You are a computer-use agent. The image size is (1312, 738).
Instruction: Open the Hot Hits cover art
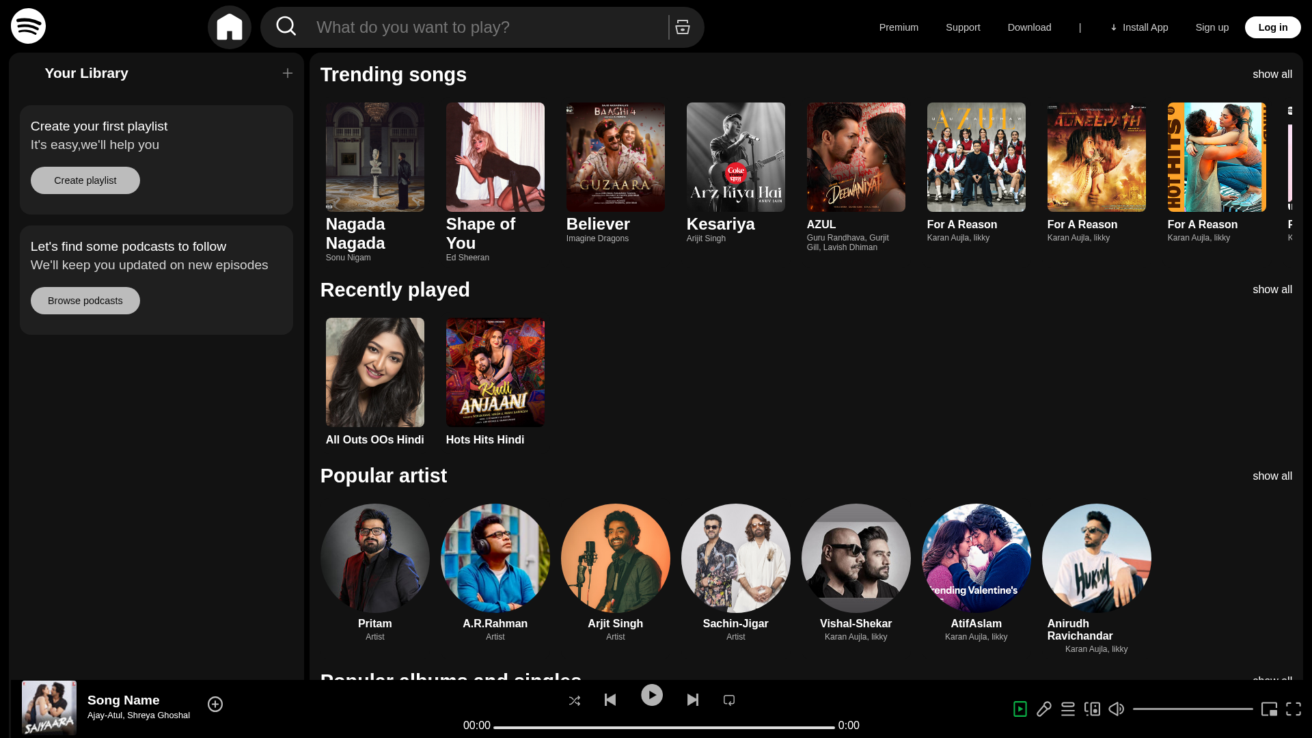pos(1217,157)
